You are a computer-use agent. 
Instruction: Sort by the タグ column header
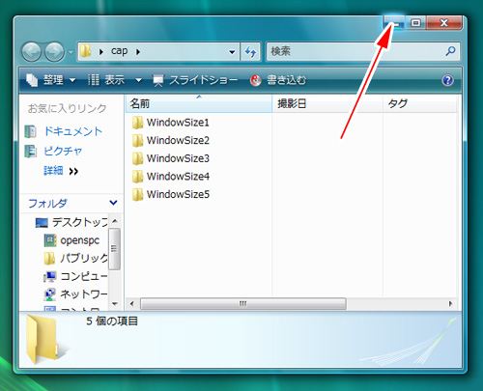(420, 103)
